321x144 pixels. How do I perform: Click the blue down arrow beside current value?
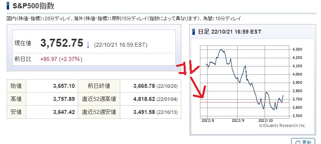[88, 45]
